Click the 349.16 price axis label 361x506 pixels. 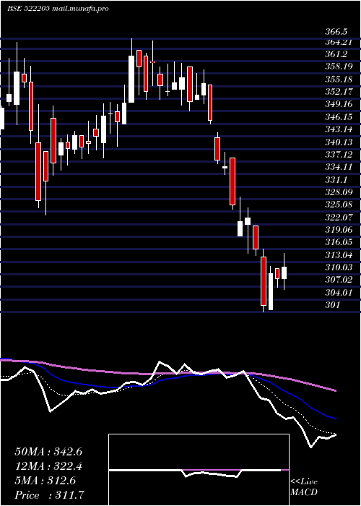click(338, 105)
